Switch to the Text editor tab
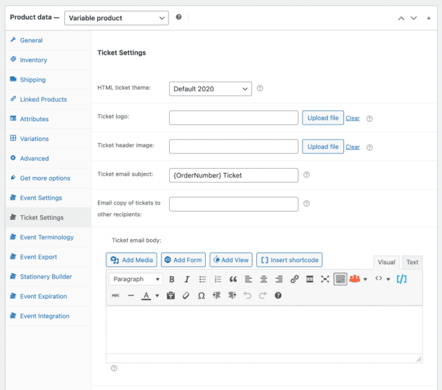442x390 pixels. click(412, 262)
